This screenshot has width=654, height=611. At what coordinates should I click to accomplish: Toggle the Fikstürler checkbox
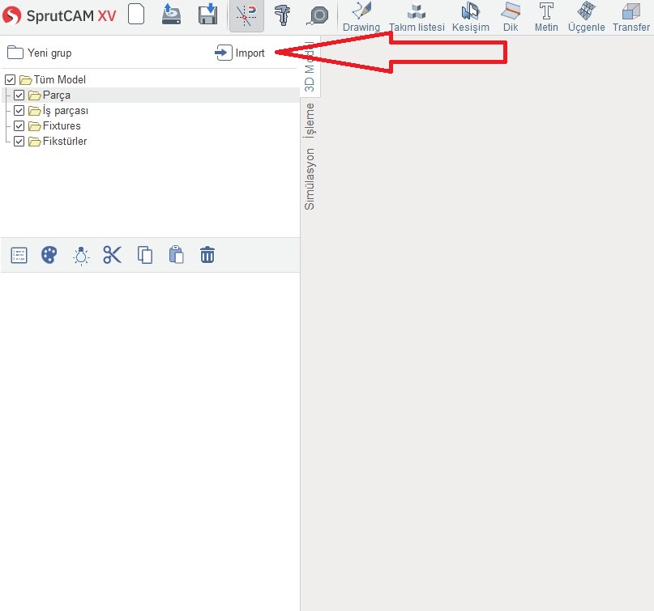[x=19, y=142]
